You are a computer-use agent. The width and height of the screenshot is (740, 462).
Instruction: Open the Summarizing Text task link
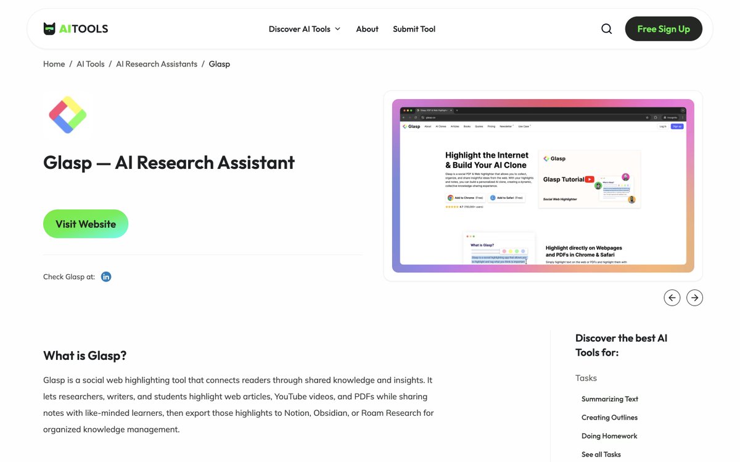(610, 399)
